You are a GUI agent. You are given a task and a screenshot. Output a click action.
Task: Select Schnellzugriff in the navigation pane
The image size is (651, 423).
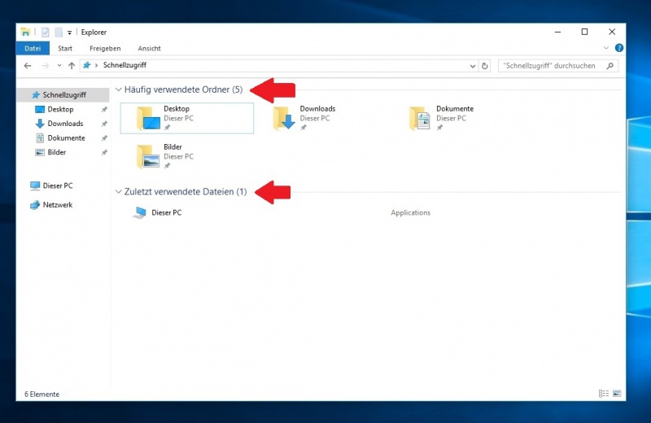pos(63,95)
